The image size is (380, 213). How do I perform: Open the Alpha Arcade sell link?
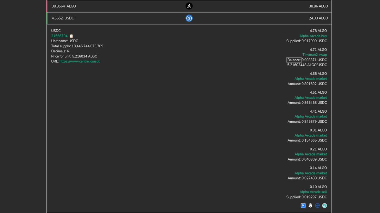pos(313,192)
